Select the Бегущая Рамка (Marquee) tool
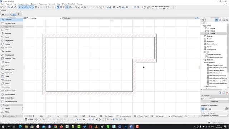 [x=11, y=23]
